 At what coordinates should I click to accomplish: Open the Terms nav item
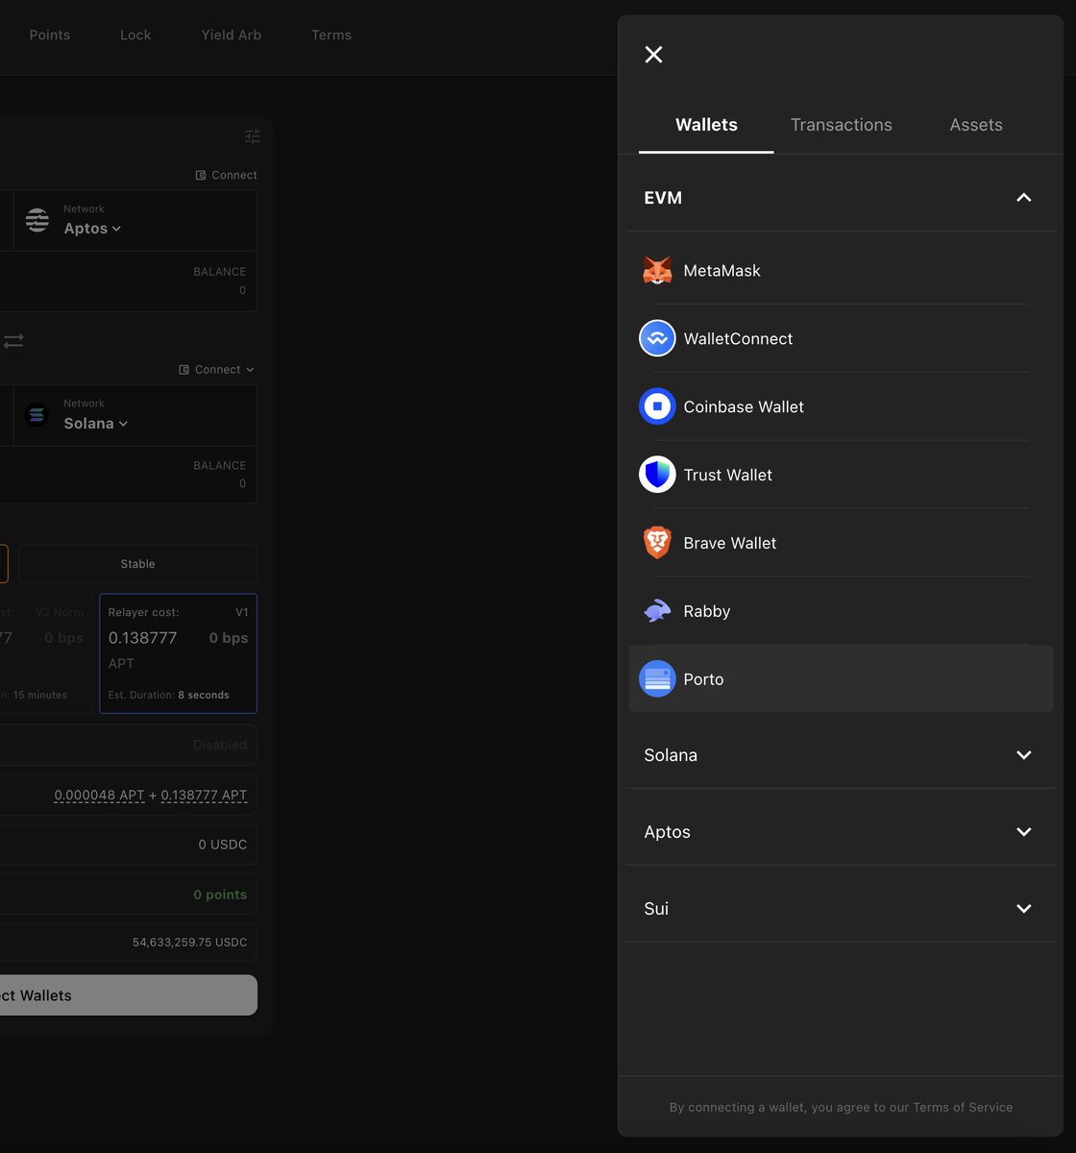[x=331, y=35]
